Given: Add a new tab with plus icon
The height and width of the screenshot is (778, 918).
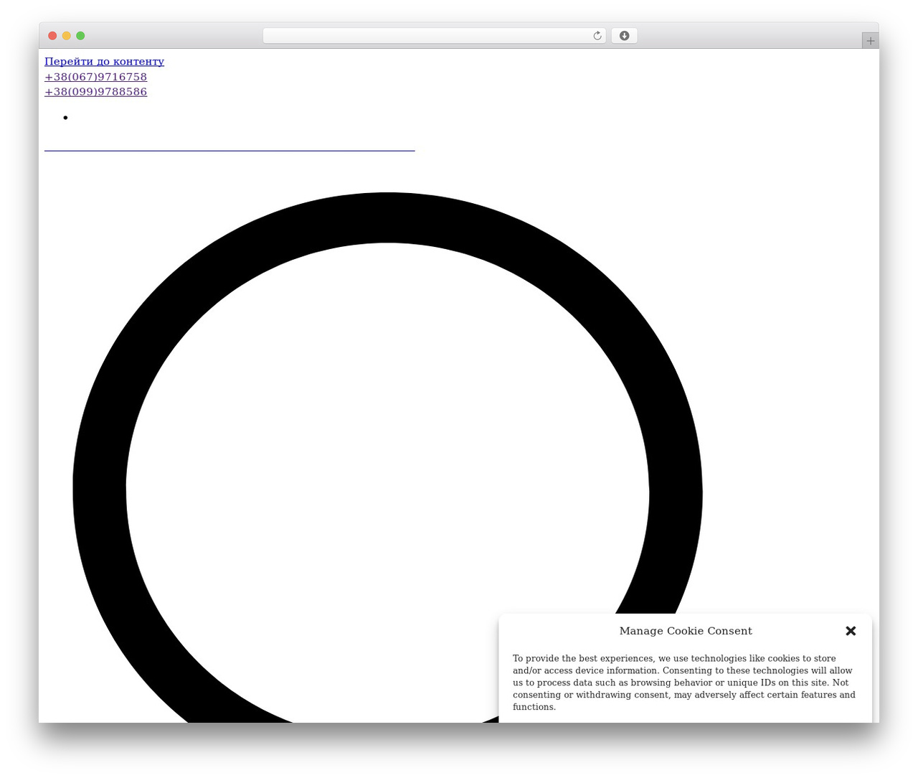Looking at the screenshot, I should click(870, 41).
